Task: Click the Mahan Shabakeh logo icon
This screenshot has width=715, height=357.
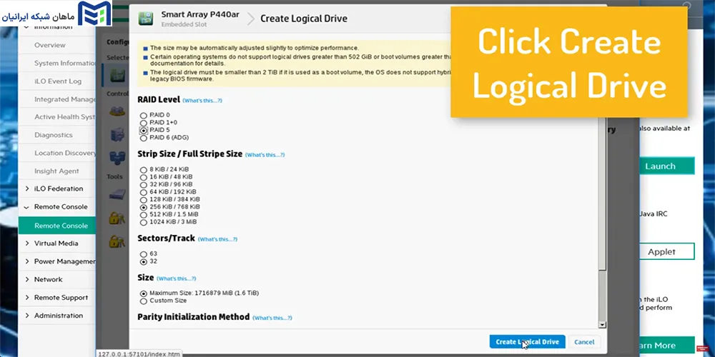Action: click(95, 14)
